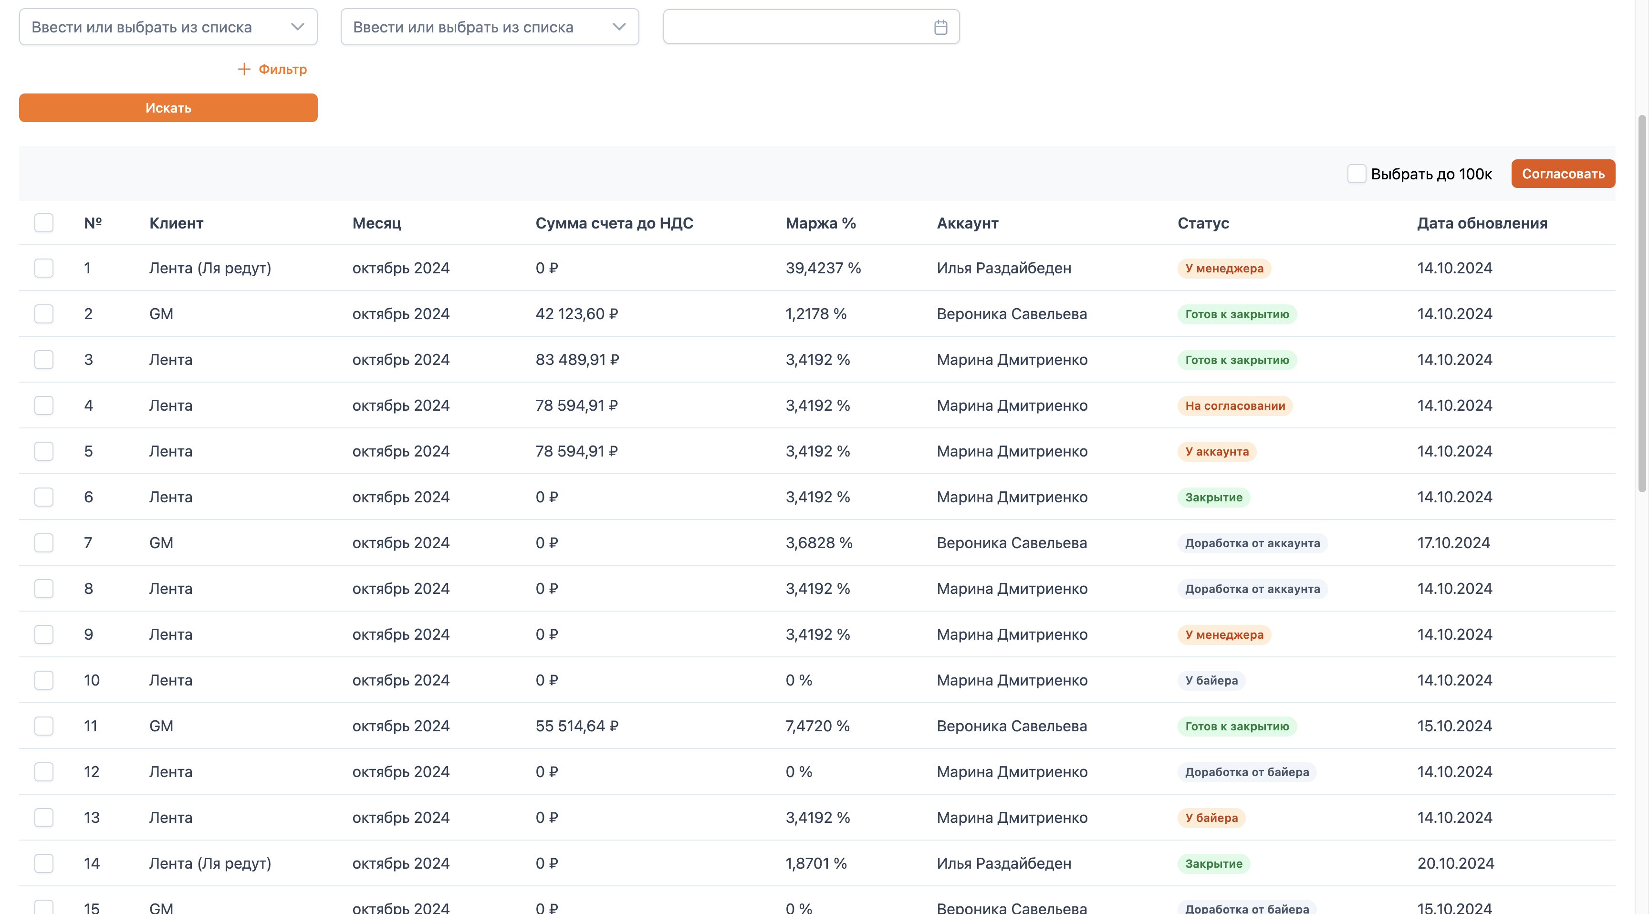Click the 'Сумма счета до НДС' column header
This screenshot has height=914, width=1649.
[x=614, y=223]
